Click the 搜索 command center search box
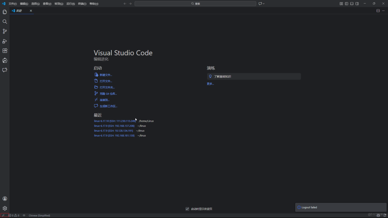This screenshot has height=218, width=388. (x=195, y=4)
